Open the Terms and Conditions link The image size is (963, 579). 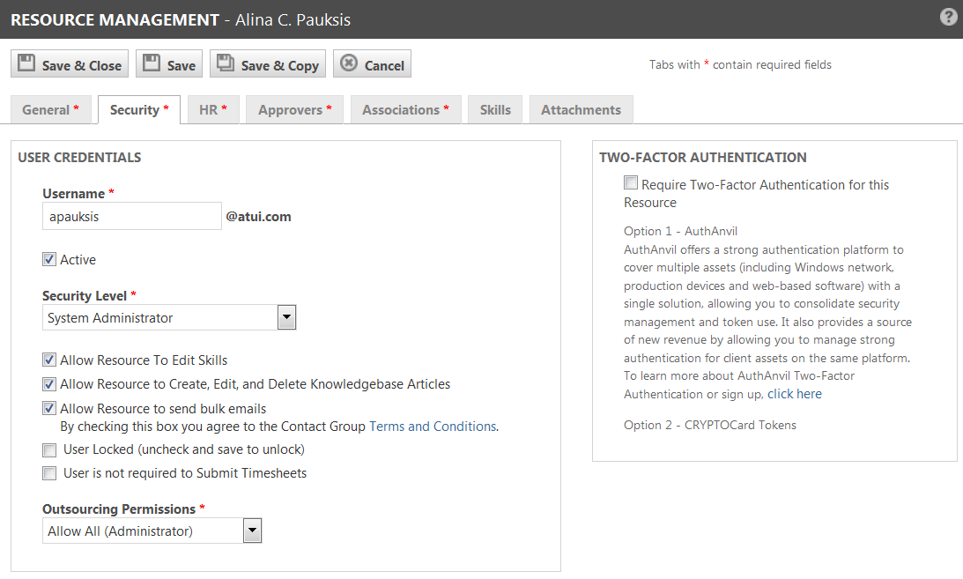coord(433,427)
